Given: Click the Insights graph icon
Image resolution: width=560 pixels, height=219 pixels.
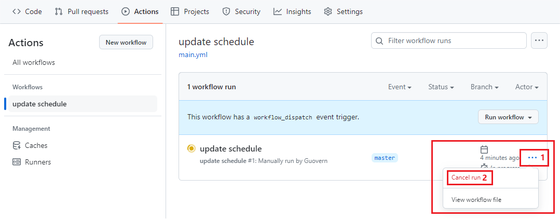Looking at the screenshot, I should [278, 11].
